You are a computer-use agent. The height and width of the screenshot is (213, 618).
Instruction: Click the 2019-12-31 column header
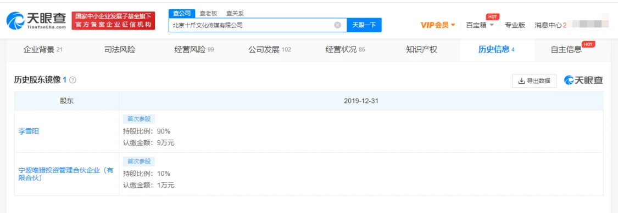[x=361, y=101]
